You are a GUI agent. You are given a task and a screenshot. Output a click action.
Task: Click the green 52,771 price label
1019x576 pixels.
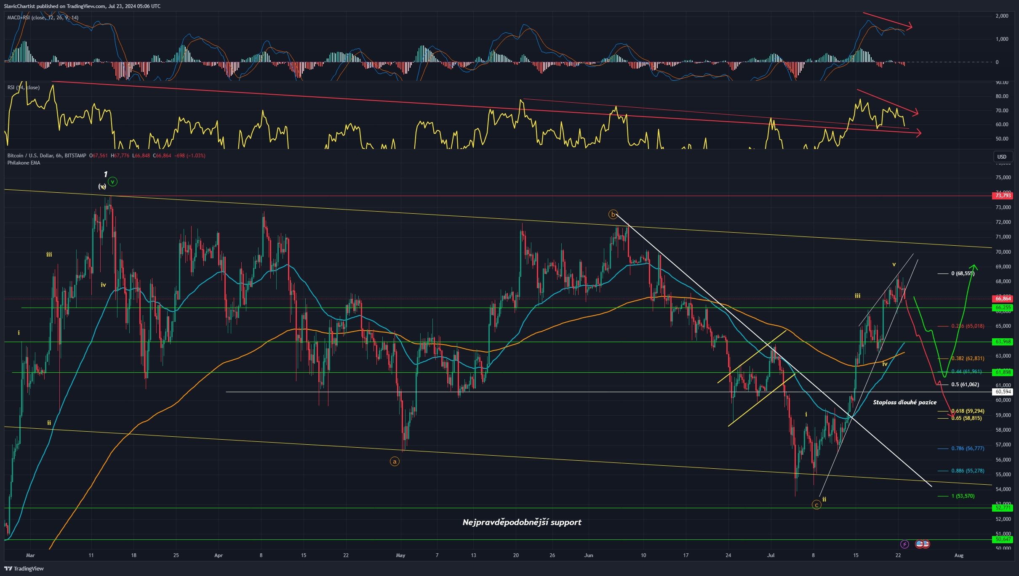(x=1003, y=508)
